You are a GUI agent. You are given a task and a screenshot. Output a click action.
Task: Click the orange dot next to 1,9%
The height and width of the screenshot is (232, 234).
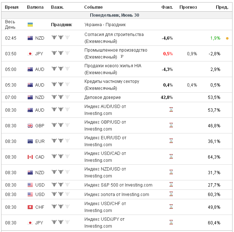[x=227, y=38]
